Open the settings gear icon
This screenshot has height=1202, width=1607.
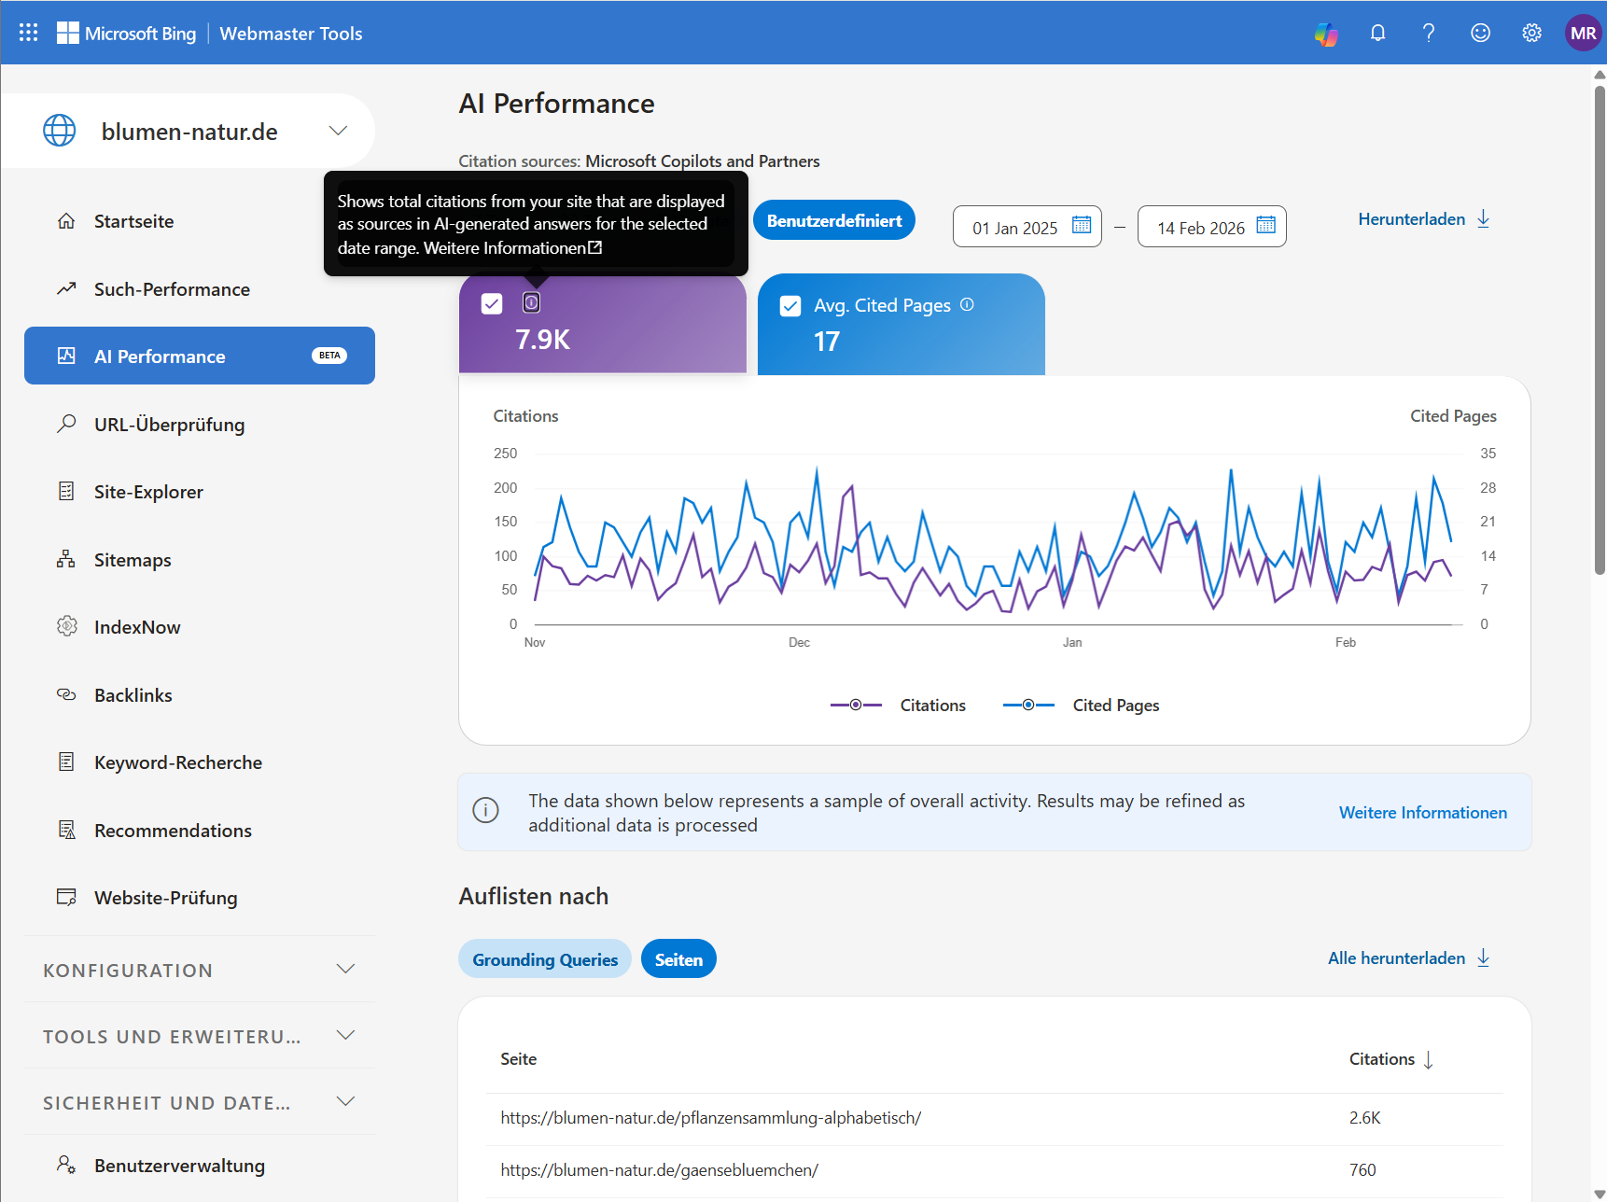tap(1531, 34)
